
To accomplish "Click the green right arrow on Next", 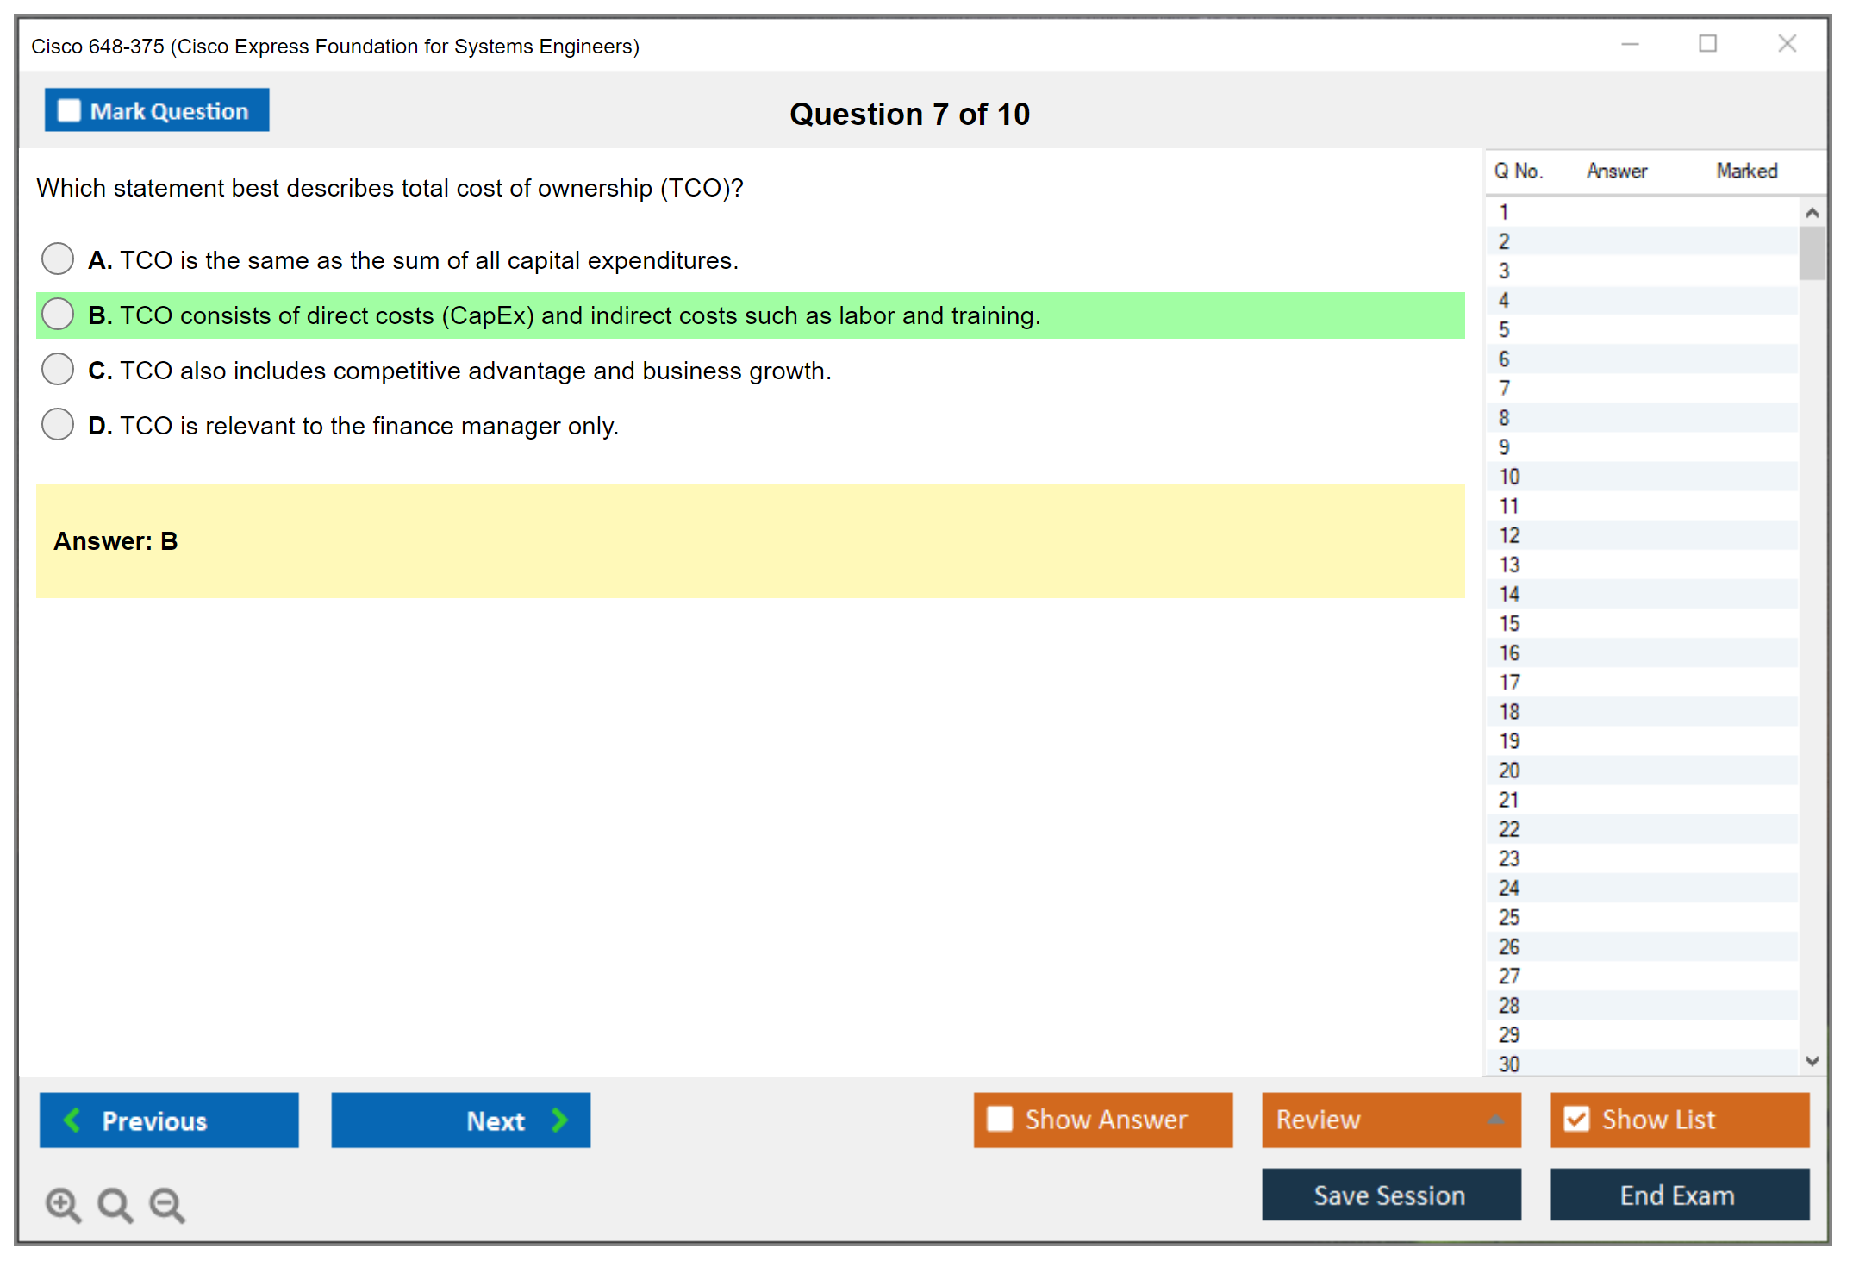I will pyautogui.click(x=559, y=1120).
